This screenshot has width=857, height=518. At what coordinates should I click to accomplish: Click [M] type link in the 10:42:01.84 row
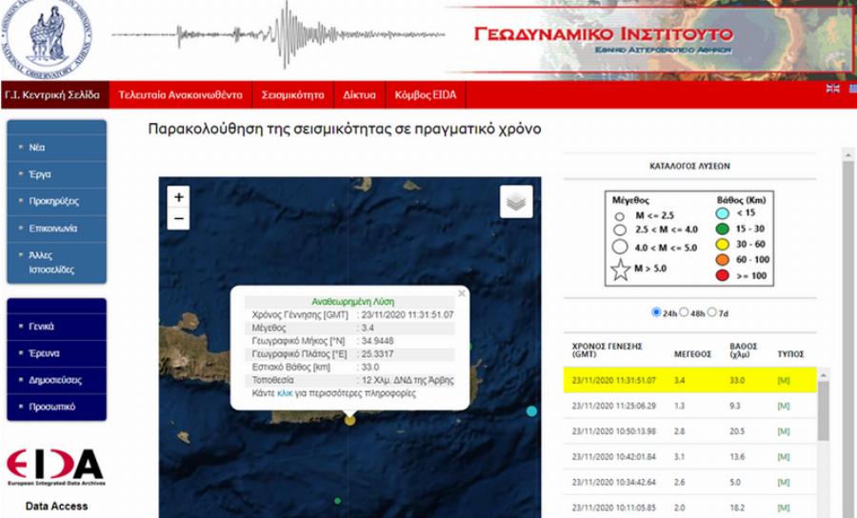[784, 457]
